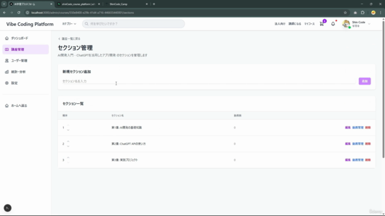Focus the section name input field
The width and height of the screenshot is (385, 216).
coord(209,81)
